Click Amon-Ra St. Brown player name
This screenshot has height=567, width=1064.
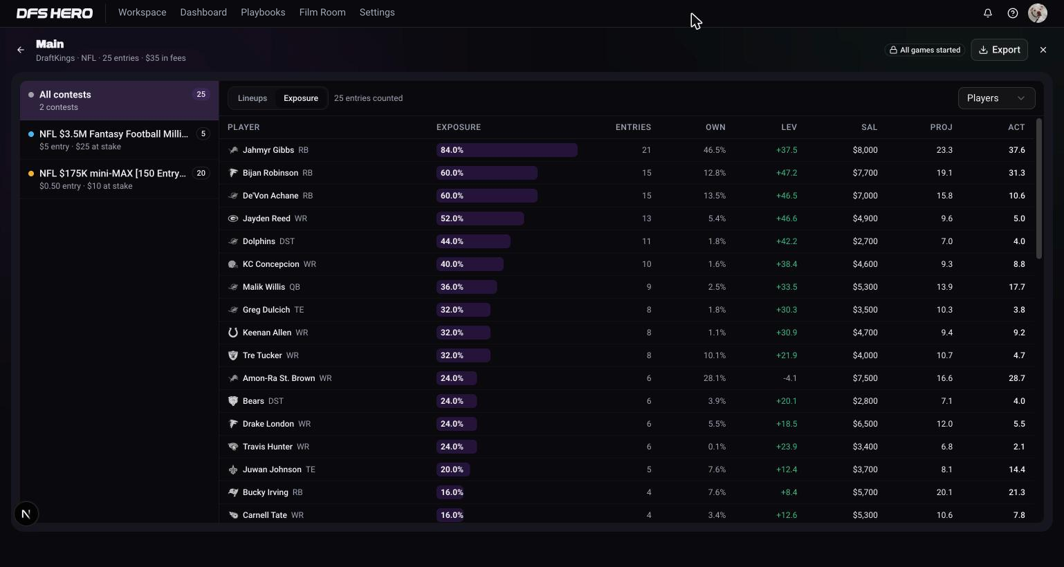[x=279, y=378]
